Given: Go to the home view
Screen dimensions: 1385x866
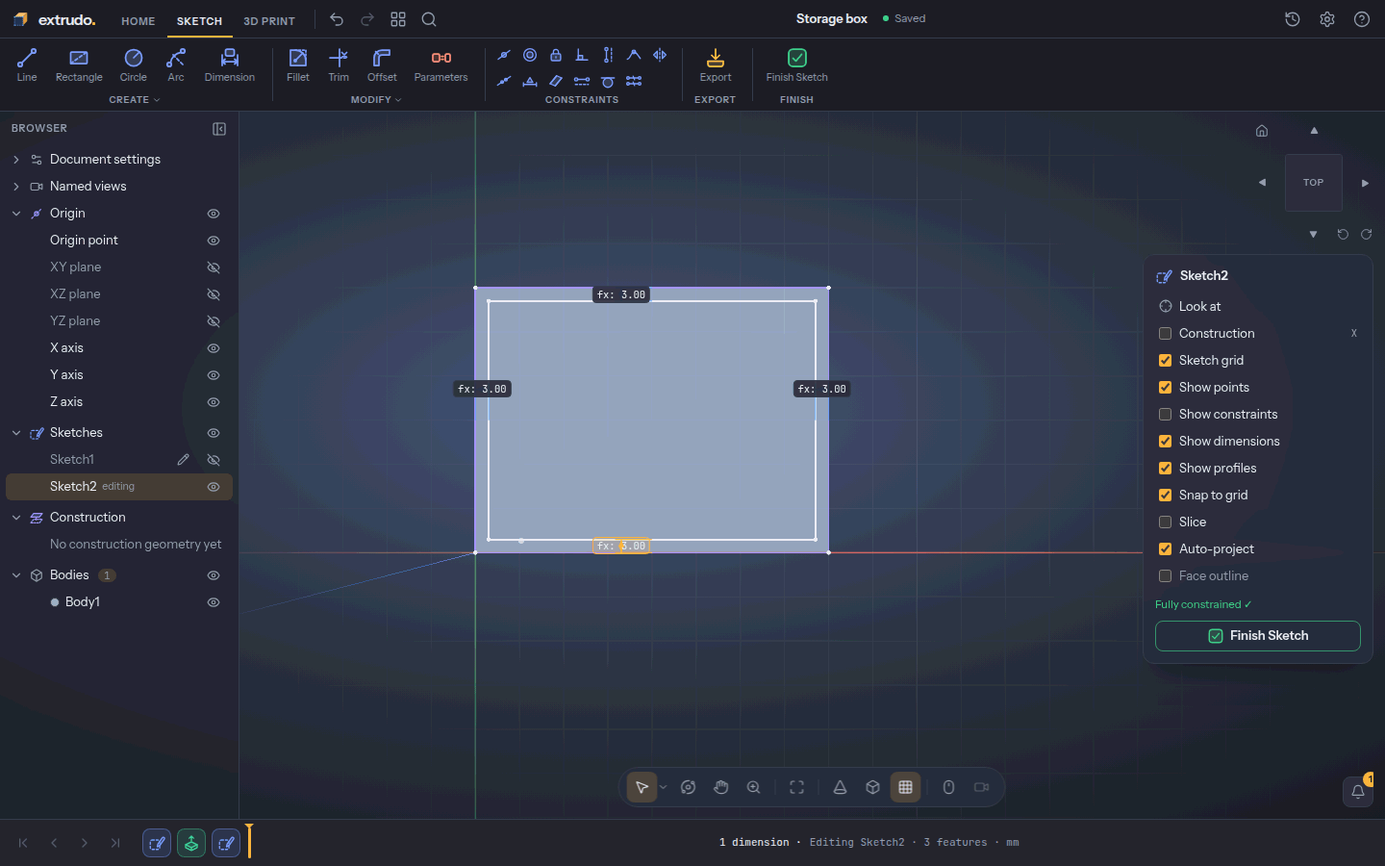Looking at the screenshot, I should pos(1262,131).
